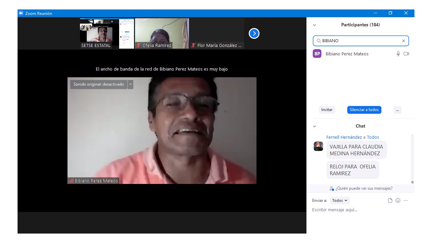432x243 pixels.
Task: Click the file attachment icon in chat
Action: [x=390, y=200]
